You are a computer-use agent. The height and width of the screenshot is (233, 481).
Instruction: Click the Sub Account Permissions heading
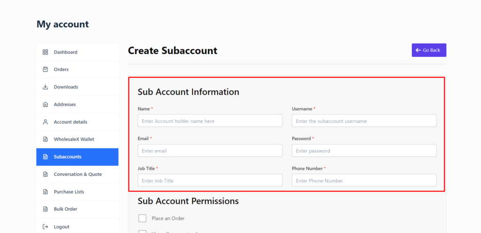click(188, 201)
